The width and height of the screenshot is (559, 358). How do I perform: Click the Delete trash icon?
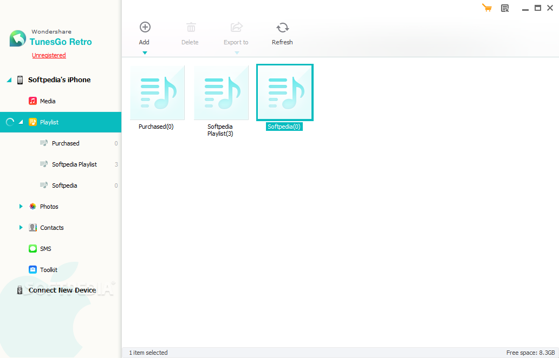pyautogui.click(x=191, y=28)
